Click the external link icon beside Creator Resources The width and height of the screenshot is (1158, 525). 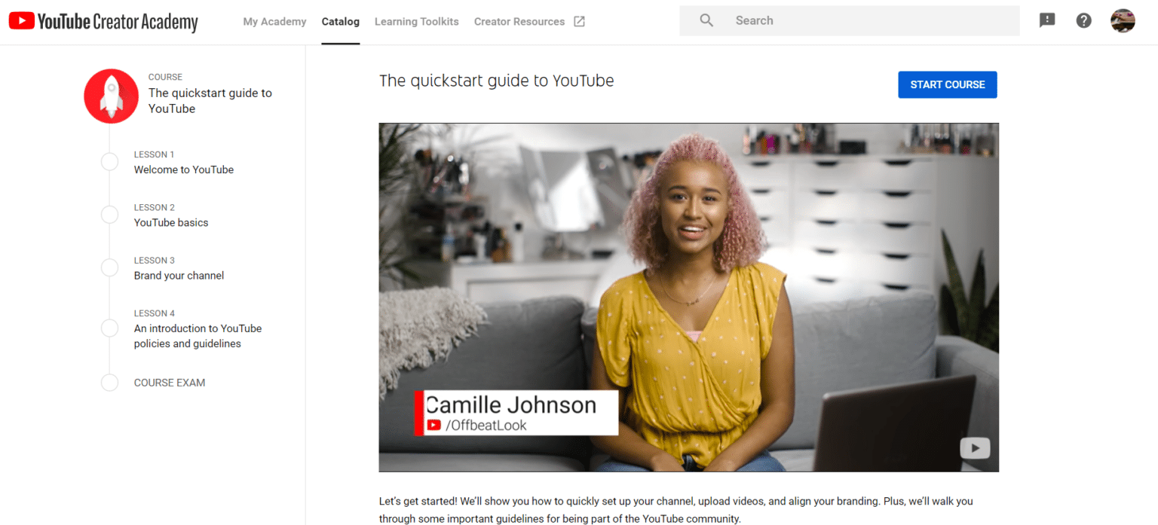click(x=579, y=22)
